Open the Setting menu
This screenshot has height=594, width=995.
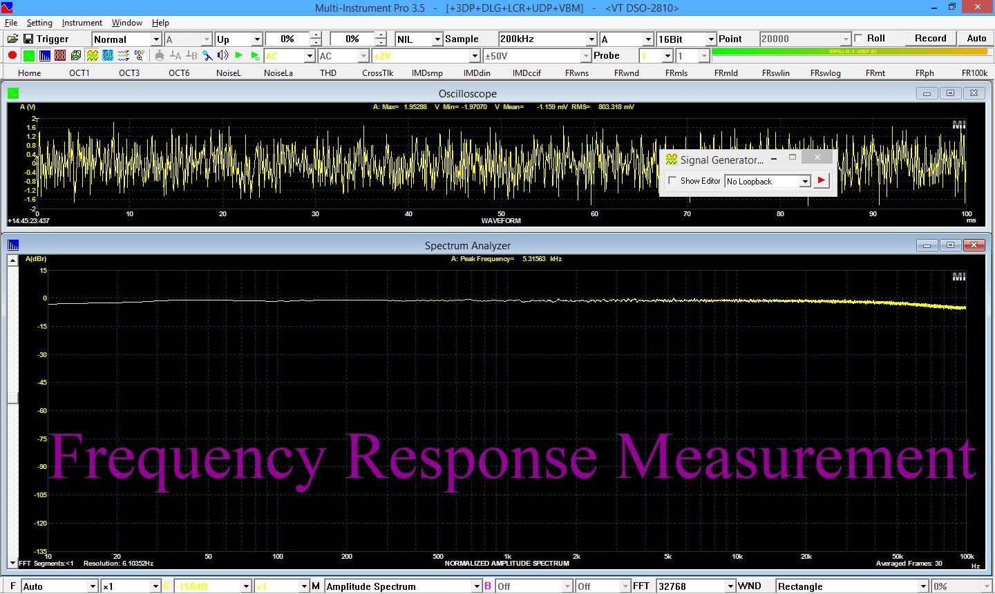click(x=39, y=23)
